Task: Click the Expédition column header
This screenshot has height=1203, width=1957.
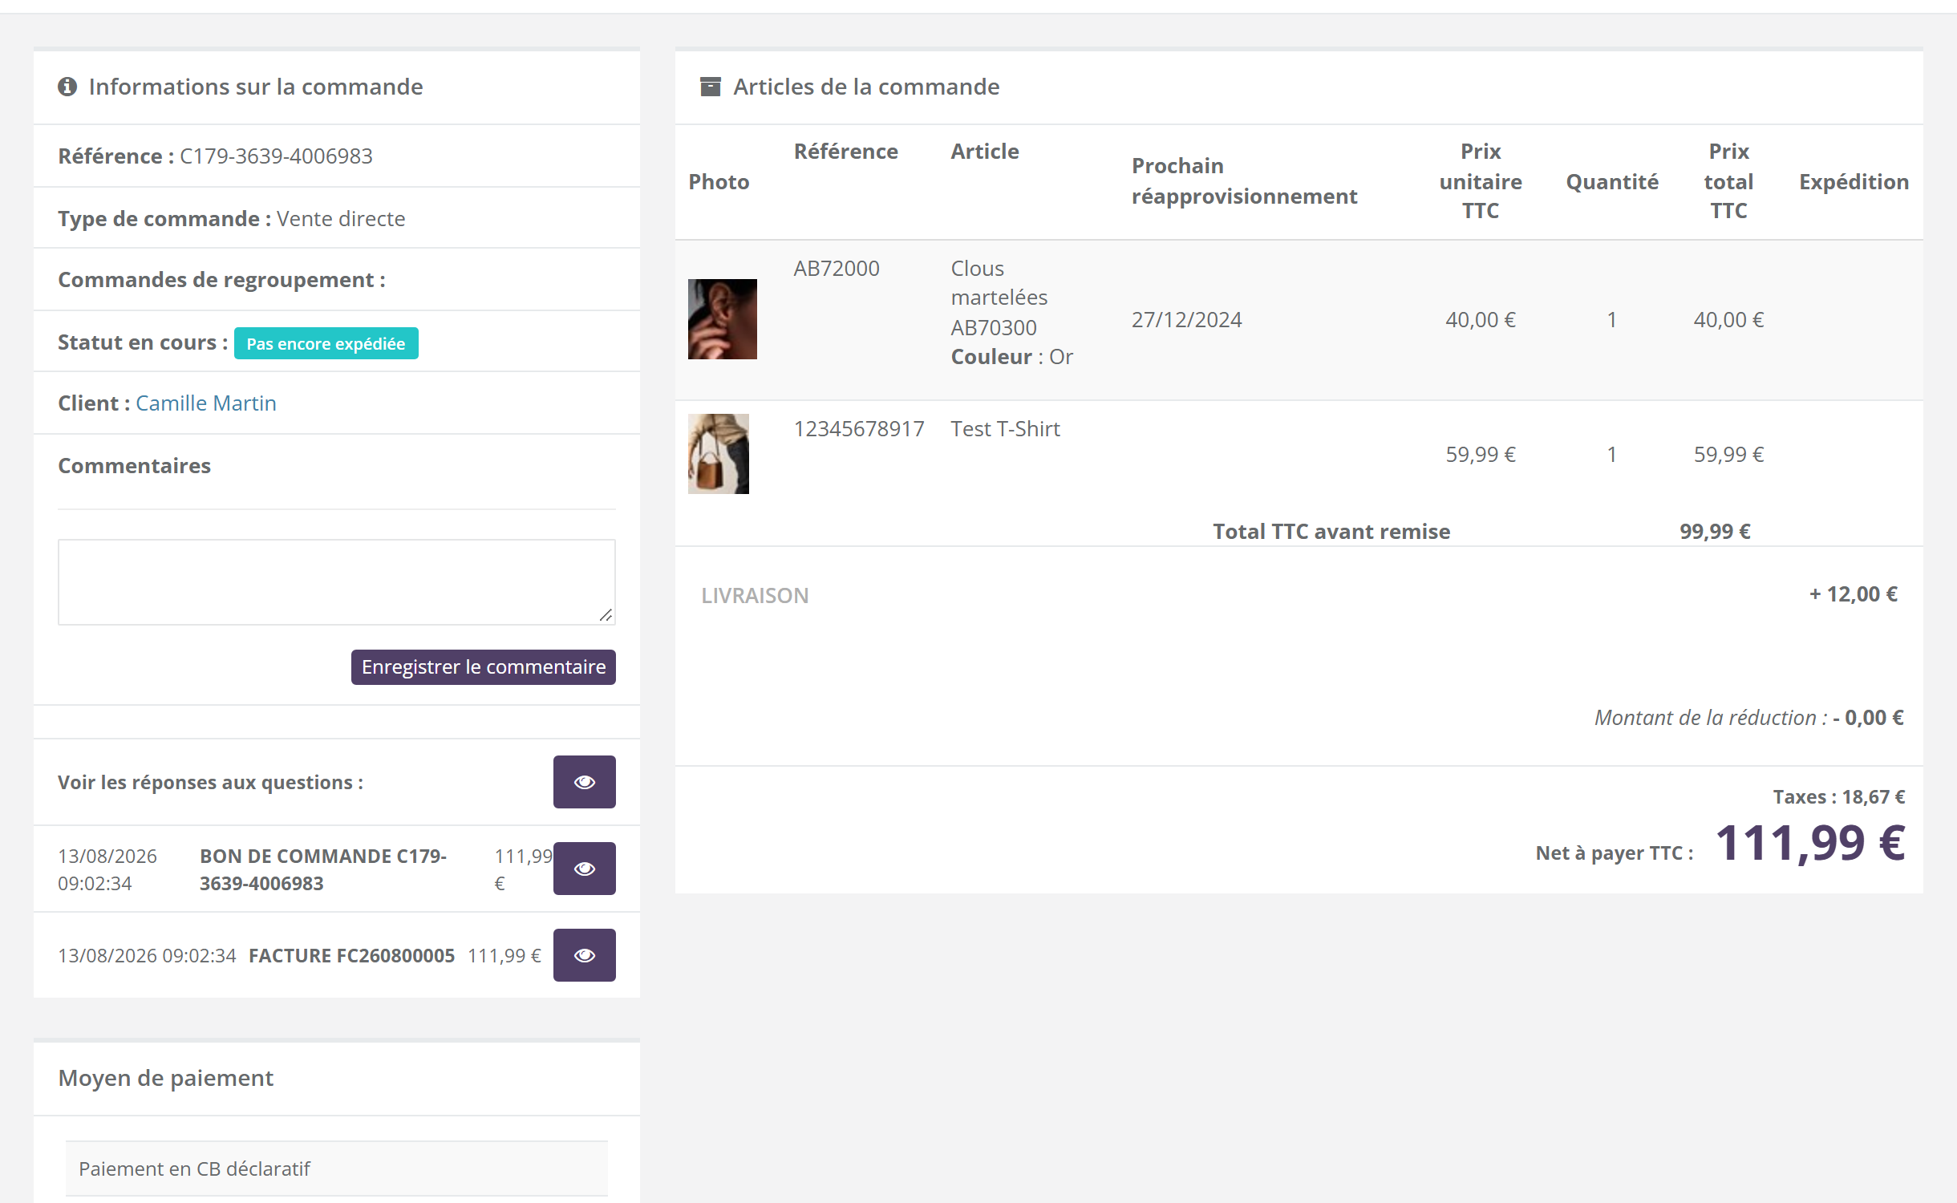Action: click(1854, 182)
